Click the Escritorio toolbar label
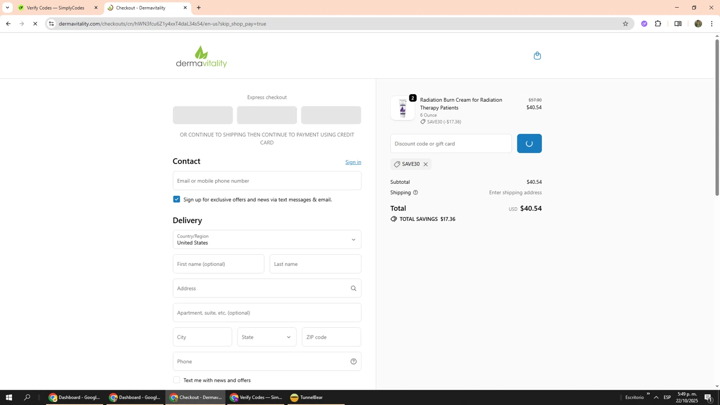The image size is (720, 405). [635, 397]
